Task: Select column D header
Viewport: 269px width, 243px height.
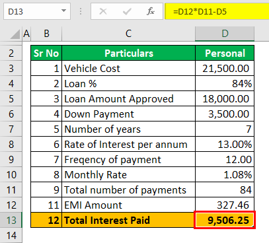Action: tap(225, 34)
